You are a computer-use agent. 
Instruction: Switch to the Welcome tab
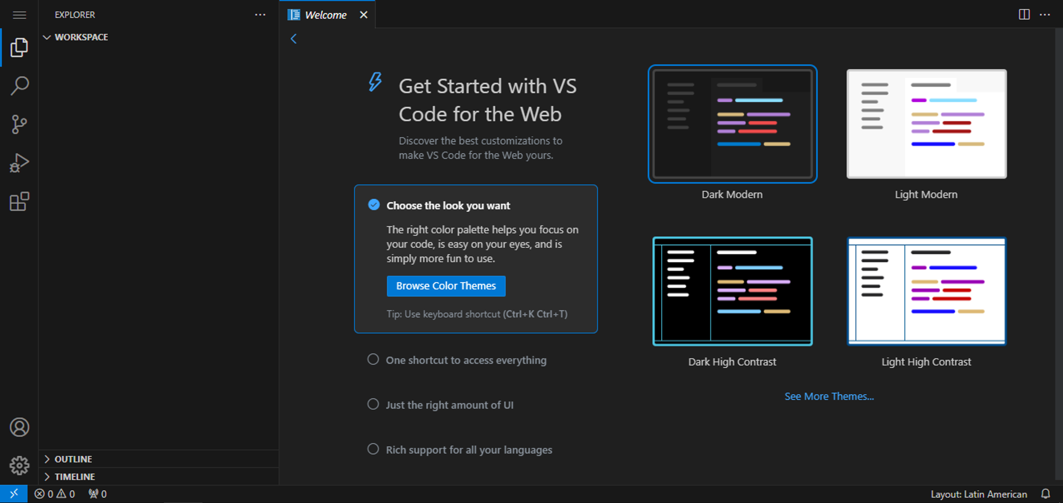pyautogui.click(x=326, y=15)
